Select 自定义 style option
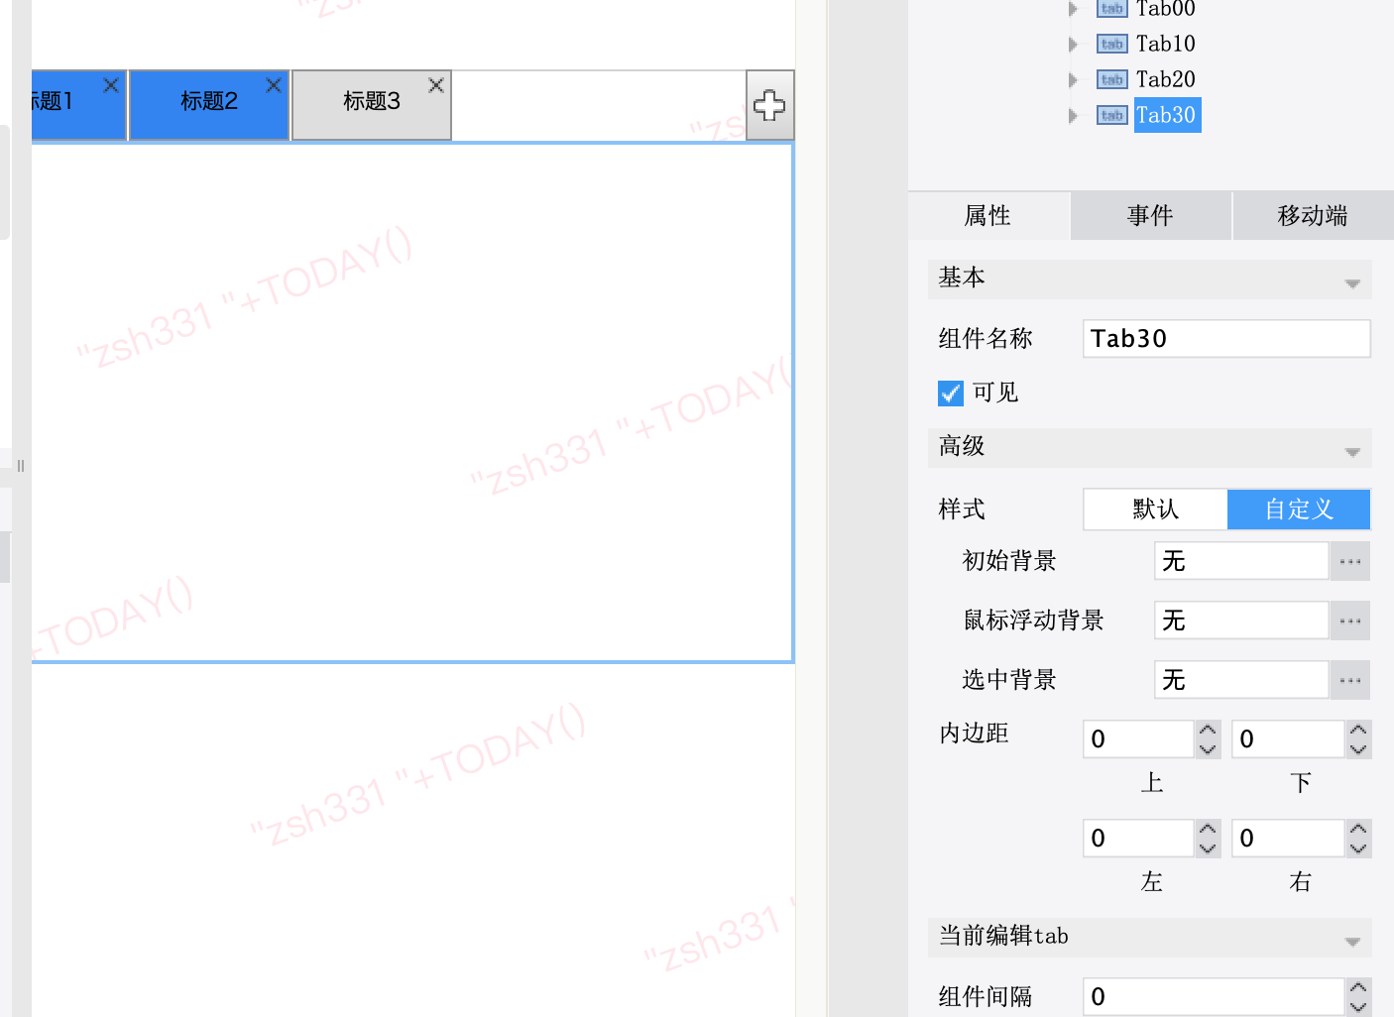The height and width of the screenshot is (1017, 1394). coord(1299,509)
